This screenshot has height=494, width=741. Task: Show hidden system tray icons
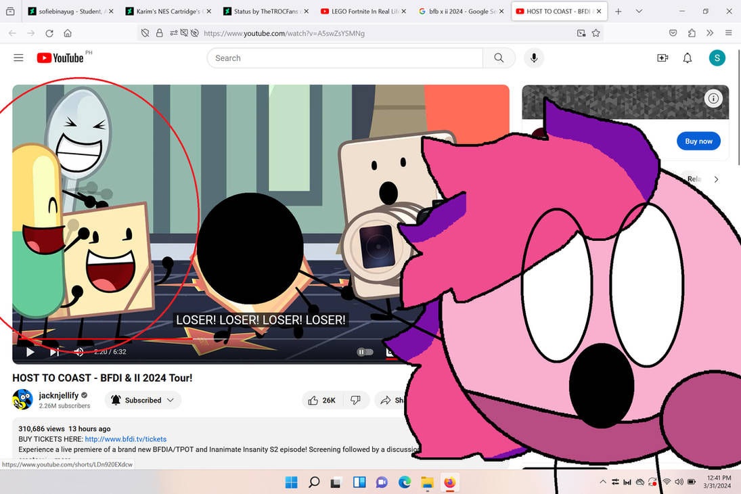click(602, 482)
